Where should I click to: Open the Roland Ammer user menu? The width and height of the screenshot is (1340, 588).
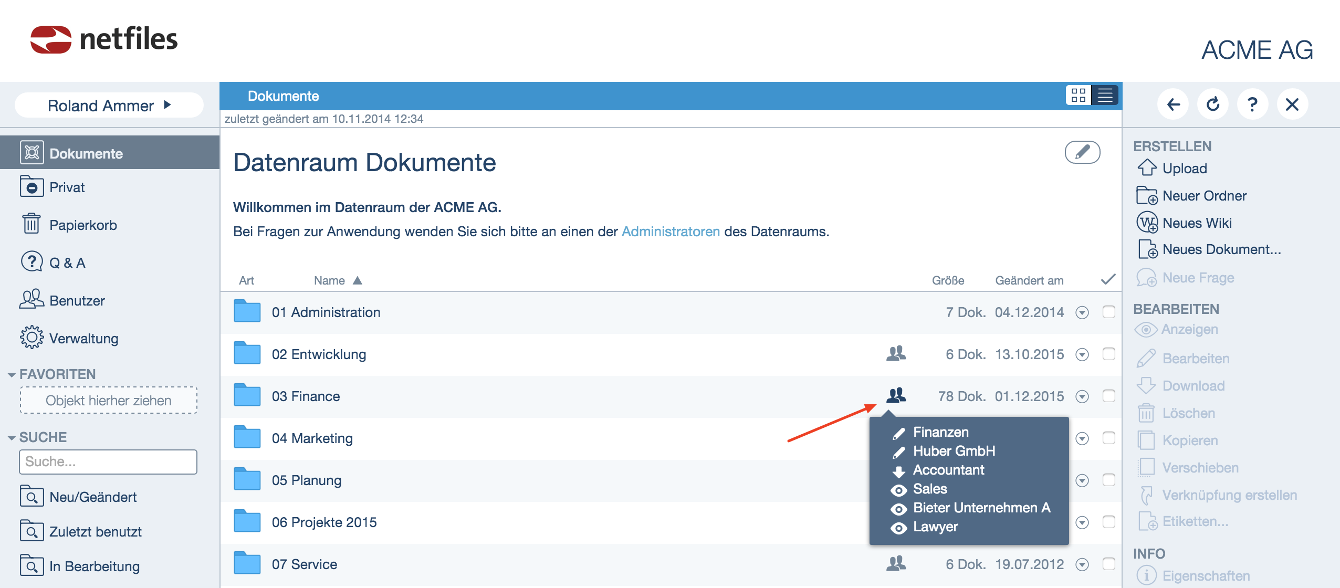point(109,106)
